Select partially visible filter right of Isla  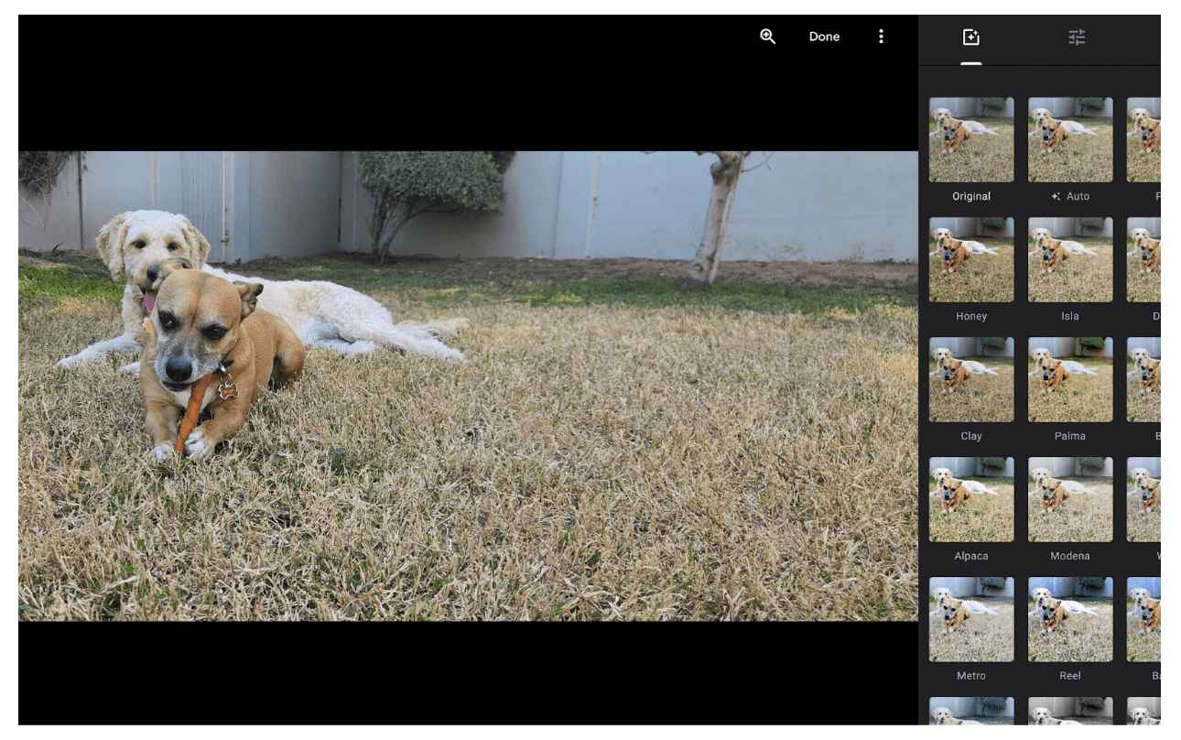pos(1144,260)
